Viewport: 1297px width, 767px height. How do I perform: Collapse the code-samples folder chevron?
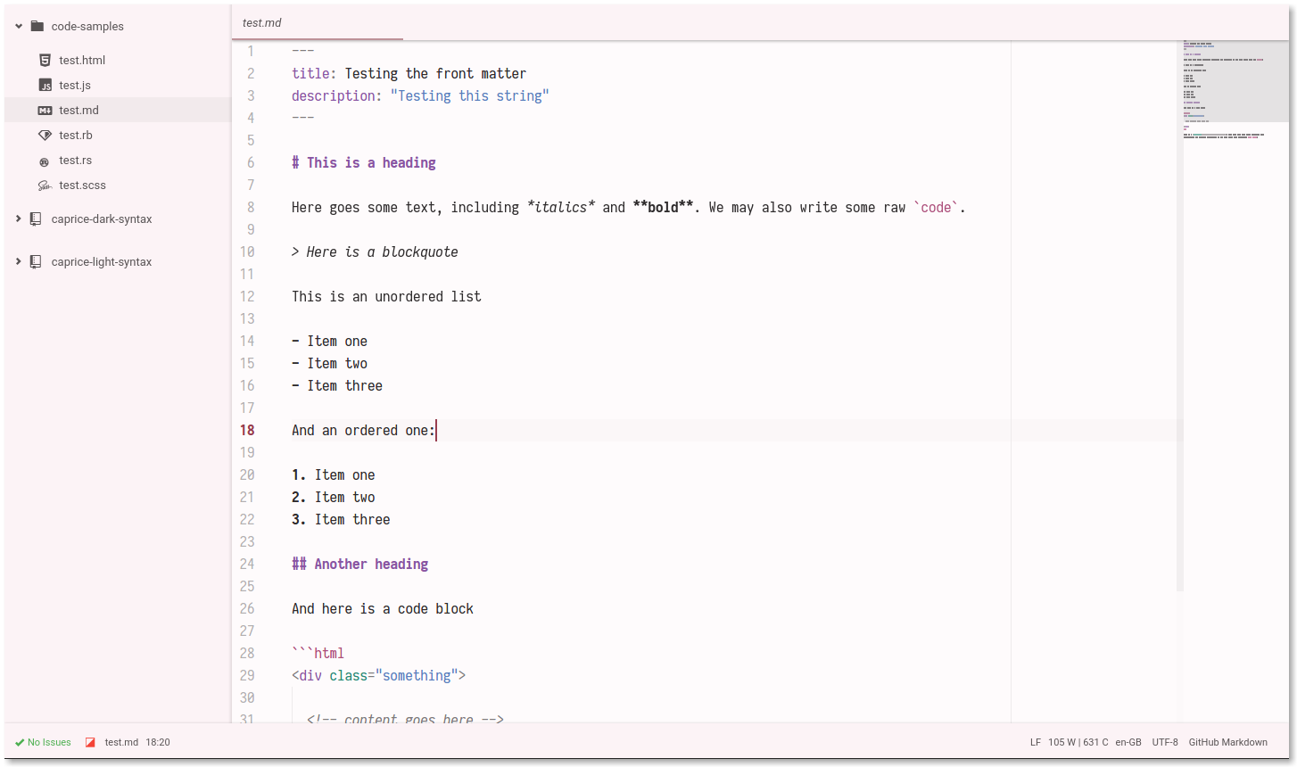coord(19,26)
